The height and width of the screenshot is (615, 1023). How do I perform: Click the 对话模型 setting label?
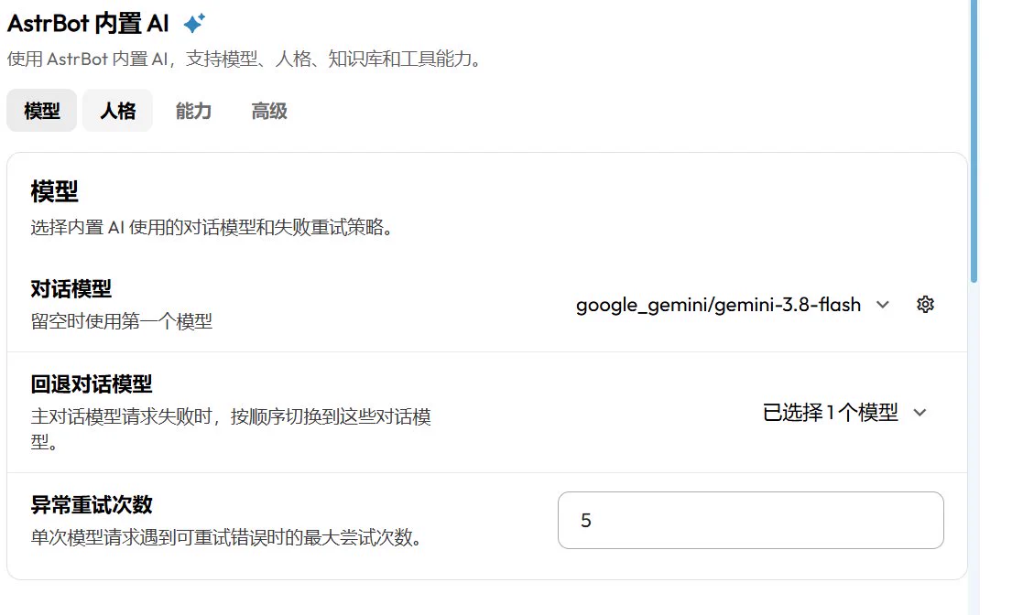71,289
